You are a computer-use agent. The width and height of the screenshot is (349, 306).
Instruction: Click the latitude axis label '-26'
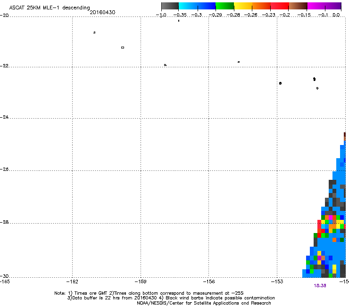click(x=4, y=169)
